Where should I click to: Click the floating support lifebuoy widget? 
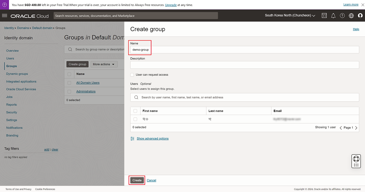coord(356,159)
